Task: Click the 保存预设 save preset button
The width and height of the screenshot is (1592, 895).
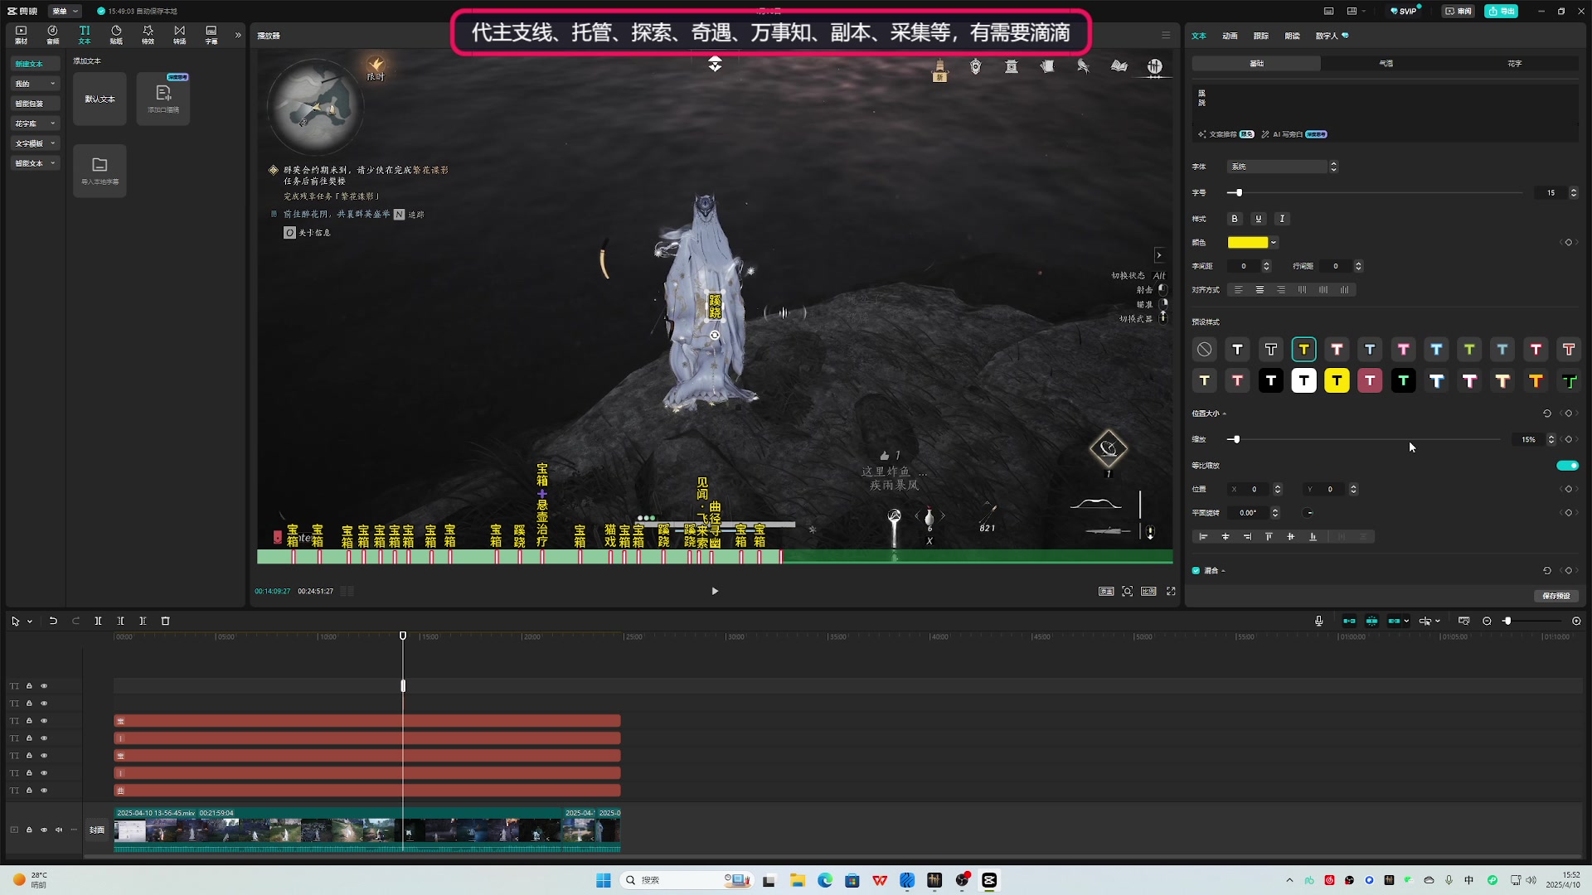Action: click(x=1556, y=596)
